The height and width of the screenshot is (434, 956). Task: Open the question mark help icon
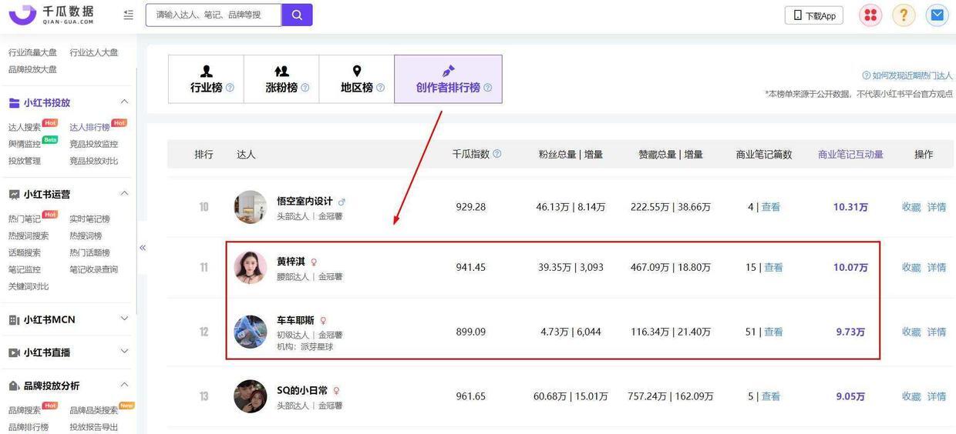pyautogui.click(x=904, y=15)
